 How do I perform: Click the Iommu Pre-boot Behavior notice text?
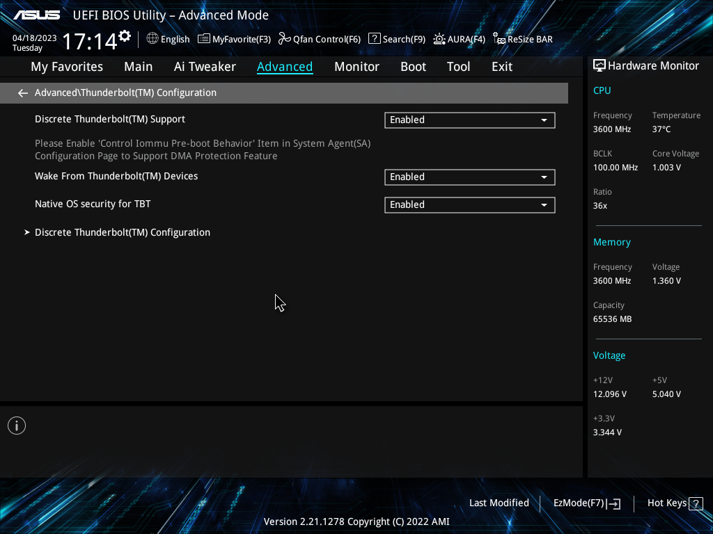pos(203,150)
